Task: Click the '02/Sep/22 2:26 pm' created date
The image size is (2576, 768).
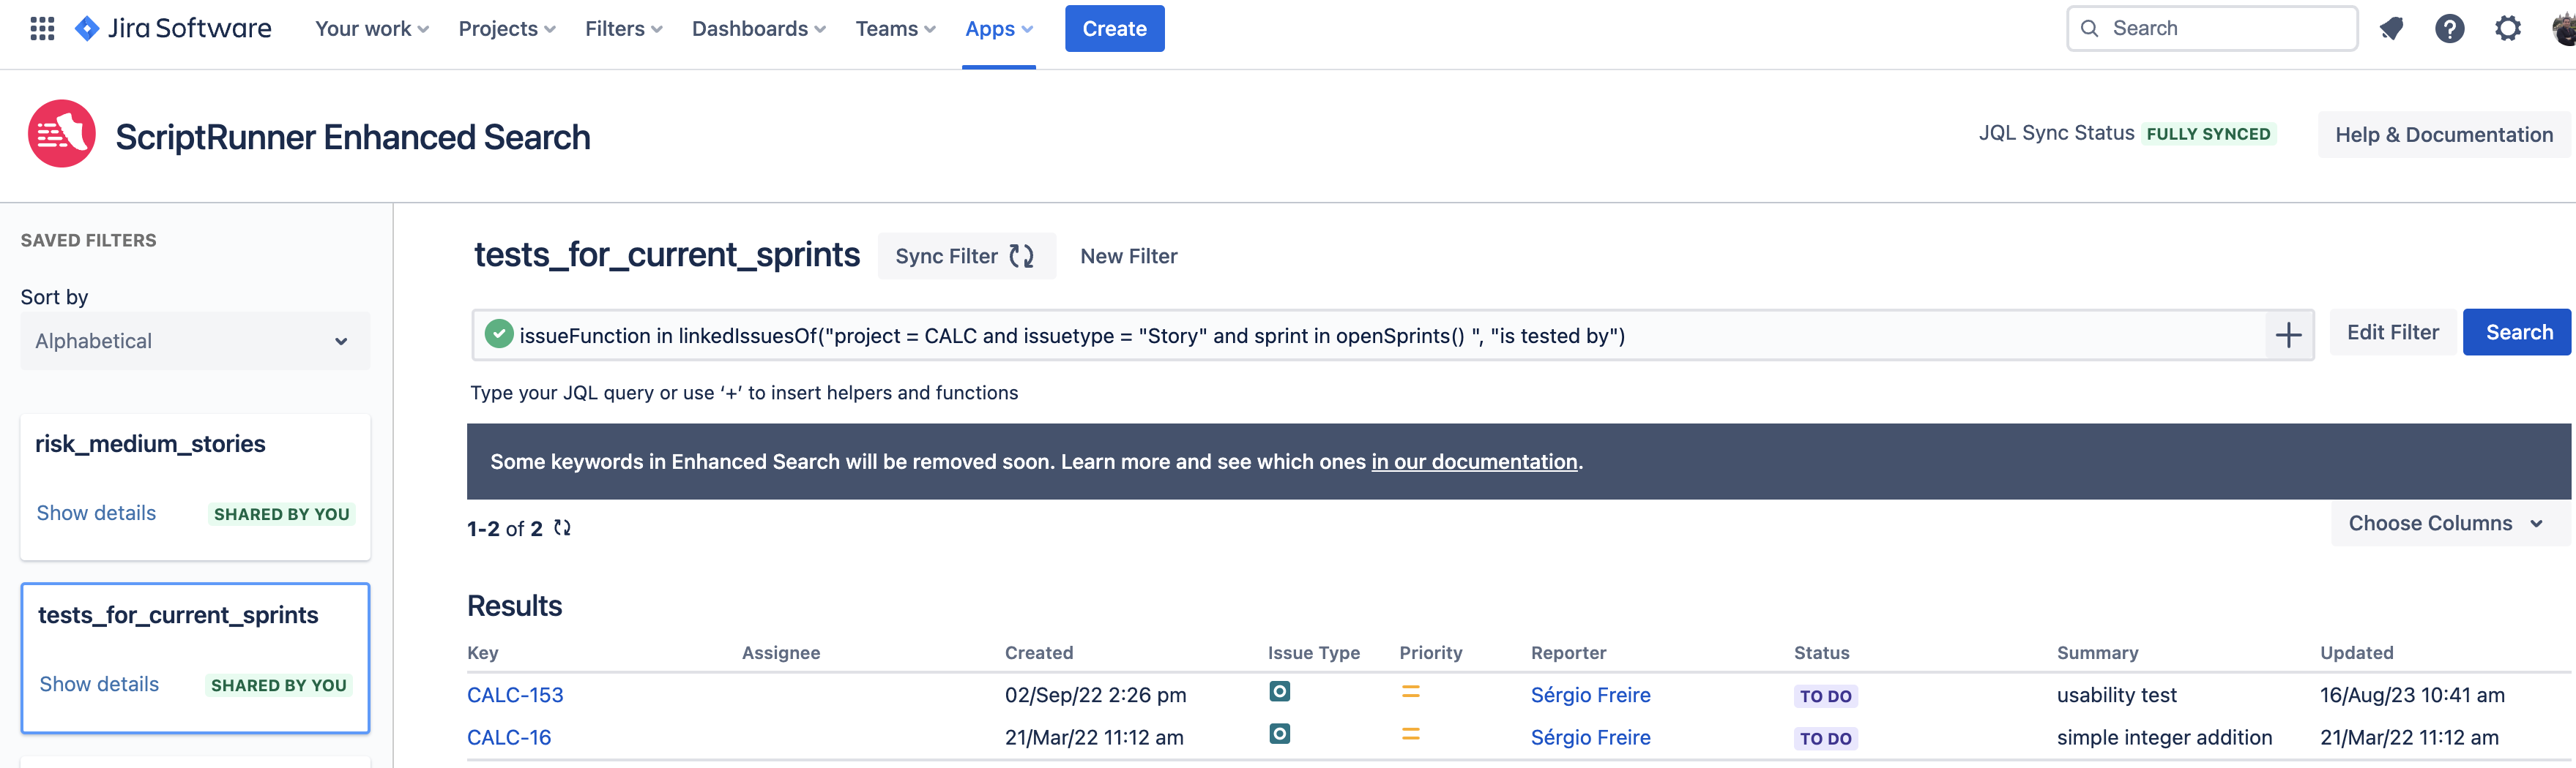Action: tap(1095, 695)
